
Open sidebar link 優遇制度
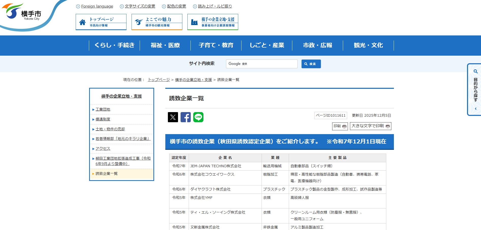click(x=103, y=119)
